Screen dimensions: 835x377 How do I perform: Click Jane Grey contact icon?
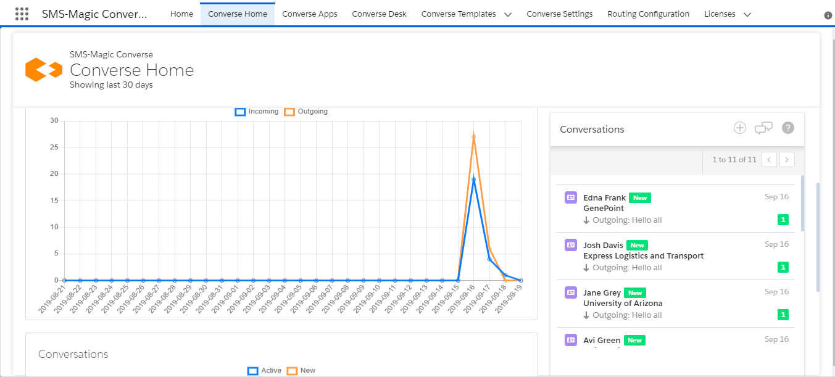[571, 292]
